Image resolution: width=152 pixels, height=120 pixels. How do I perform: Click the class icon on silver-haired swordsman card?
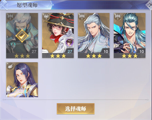[82, 16]
